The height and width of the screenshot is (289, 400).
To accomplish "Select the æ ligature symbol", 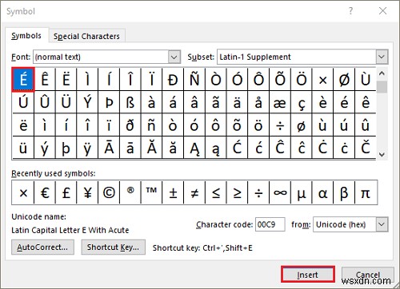I will 280,102.
